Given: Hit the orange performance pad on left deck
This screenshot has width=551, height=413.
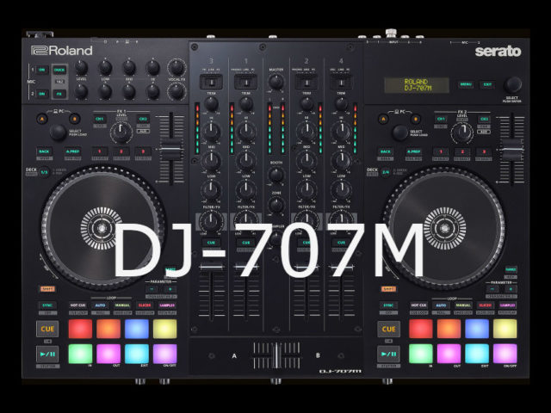Looking at the screenshot, I should pyautogui.click(x=108, y=329).
